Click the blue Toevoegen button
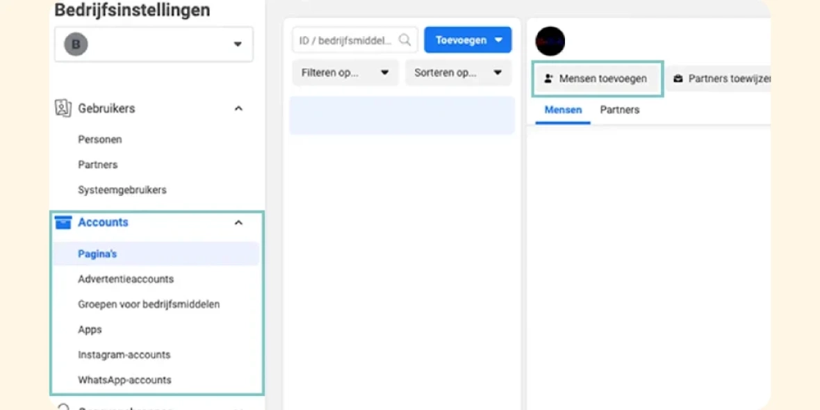820x410 pixels. click(x=468, y=40)
